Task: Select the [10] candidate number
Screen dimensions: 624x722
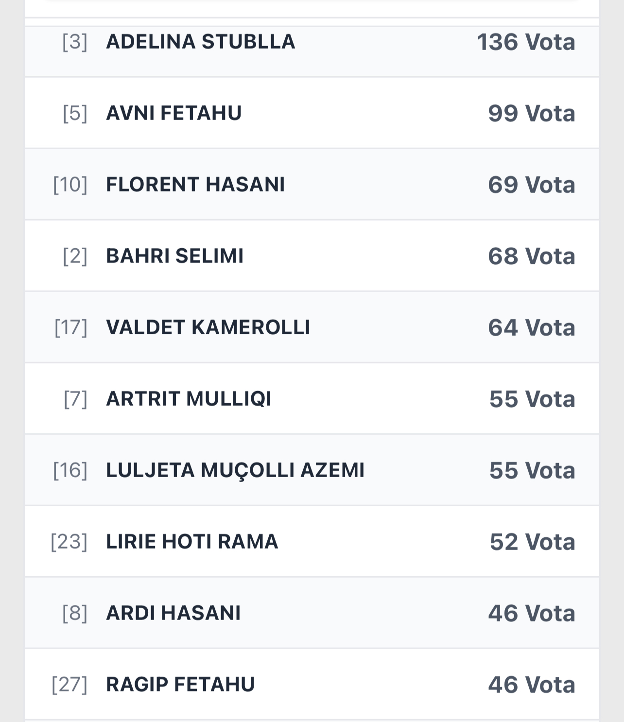Action: point(70,185)
